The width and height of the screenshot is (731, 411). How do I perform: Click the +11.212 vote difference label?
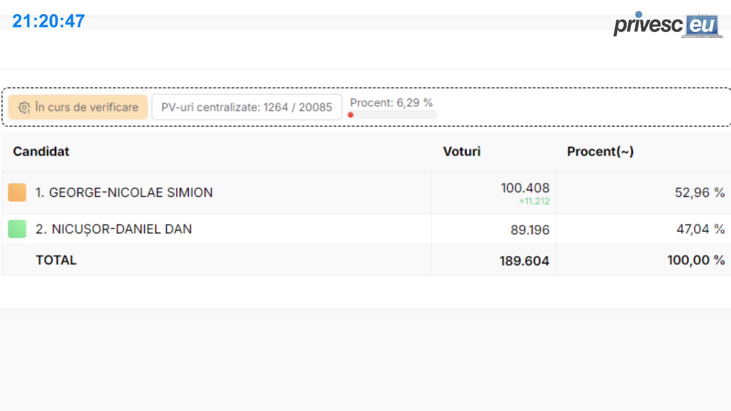[x=535, y=201]
